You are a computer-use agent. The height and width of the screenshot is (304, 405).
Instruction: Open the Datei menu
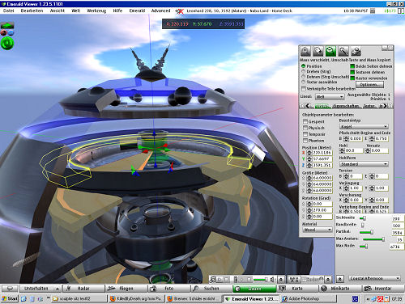click(x=9, y=11)
